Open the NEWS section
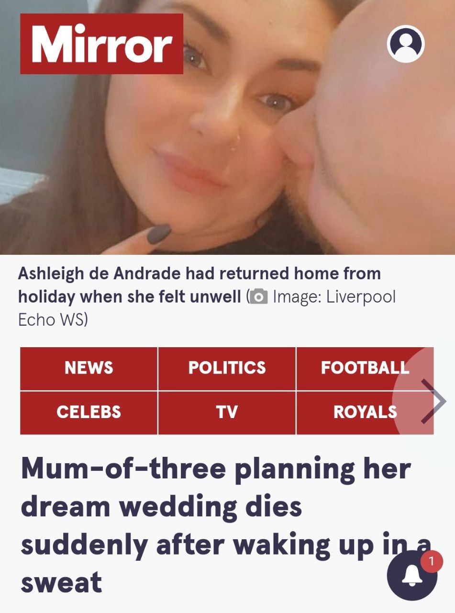 pyautogui.click(x=89, y=368)
